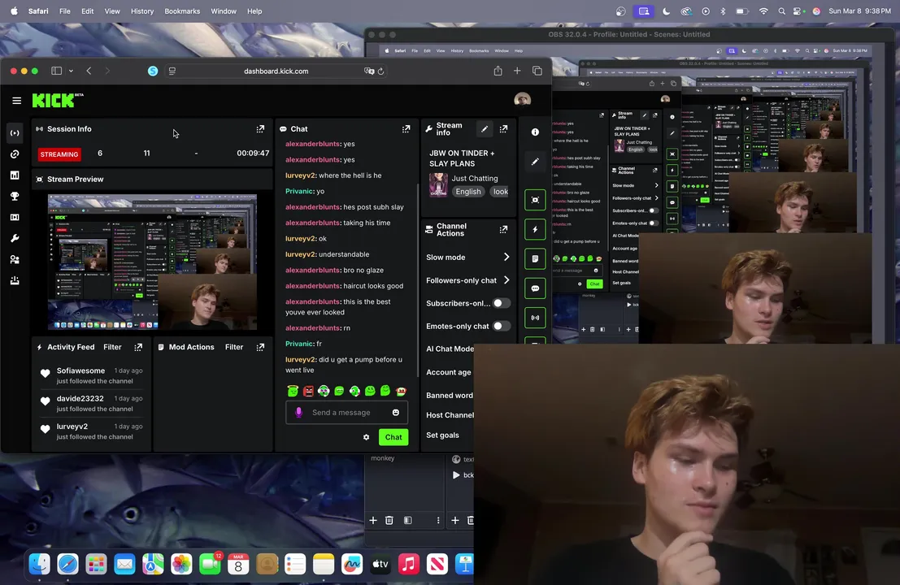Click the dashboard.kick.com address bar
Viewport: 900px width, 585px height.
(x=276, y=71)
